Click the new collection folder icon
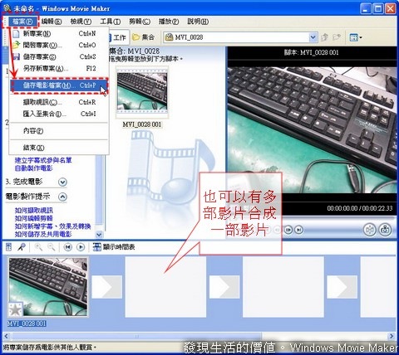Viewport: 399px width, 355px height. pos(337,37)
